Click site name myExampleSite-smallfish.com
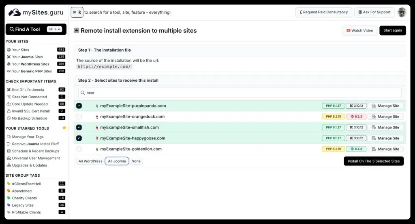 click(129, 127)
